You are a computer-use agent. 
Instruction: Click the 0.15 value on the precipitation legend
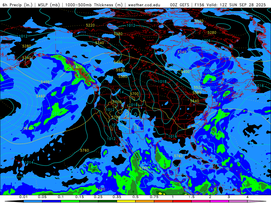(x=79, y=197)
